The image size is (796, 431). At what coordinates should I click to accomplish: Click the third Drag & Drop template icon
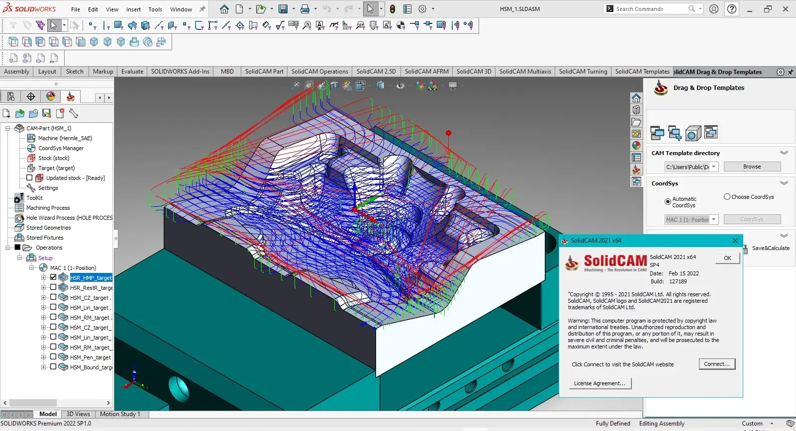693,133
